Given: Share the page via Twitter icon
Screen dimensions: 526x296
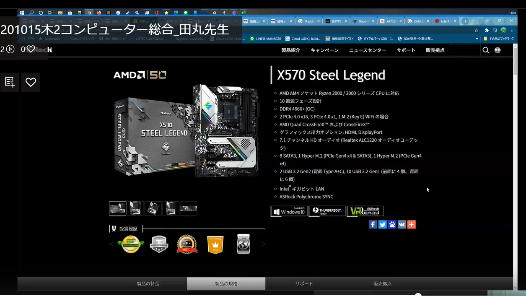Looking at the screenshot, I should coord(382,224).
